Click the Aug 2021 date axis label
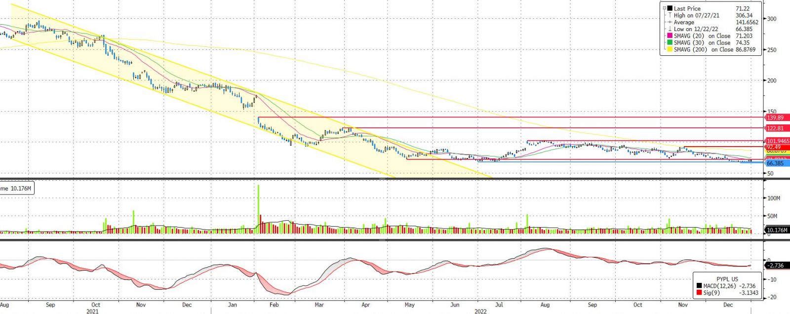Image resolution: width=790 pixels, height=314 pixels. [4, 305]
